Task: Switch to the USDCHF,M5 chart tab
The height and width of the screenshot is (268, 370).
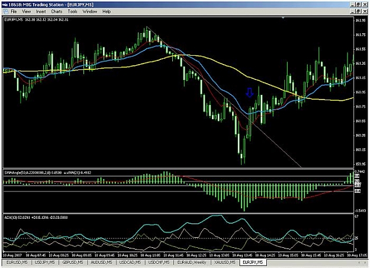Action: click(x=159, y=262)
